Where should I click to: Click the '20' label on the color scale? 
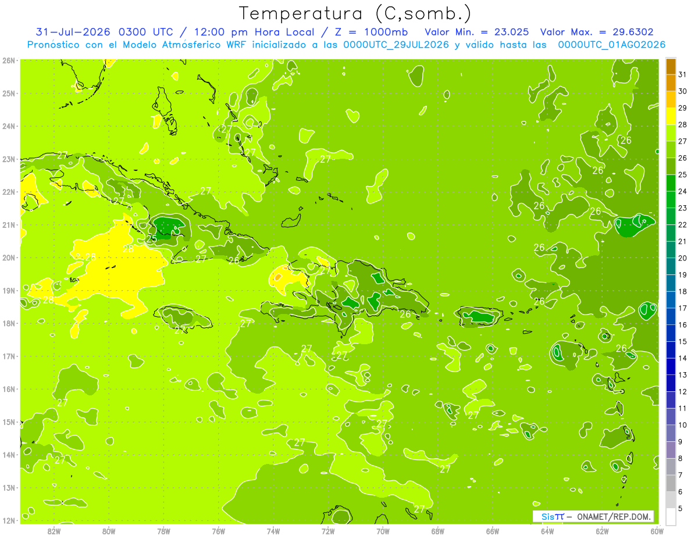(683, 258)
